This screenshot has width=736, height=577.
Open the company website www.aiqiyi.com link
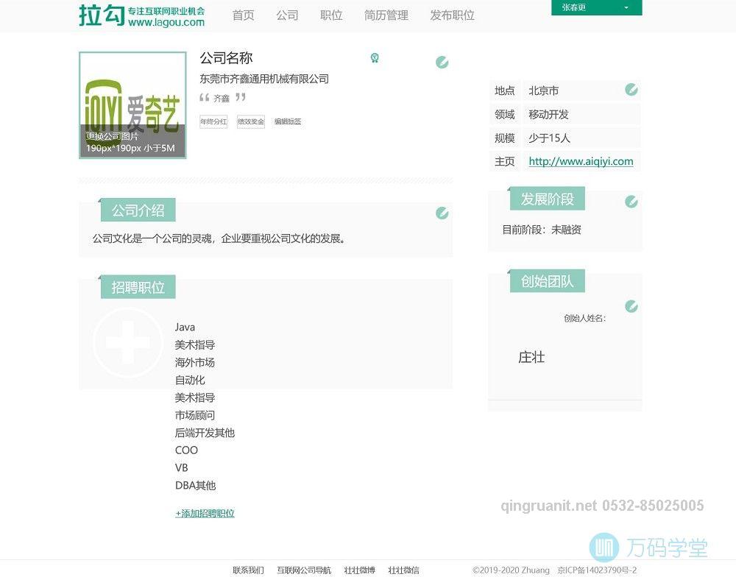pos(580,160)
